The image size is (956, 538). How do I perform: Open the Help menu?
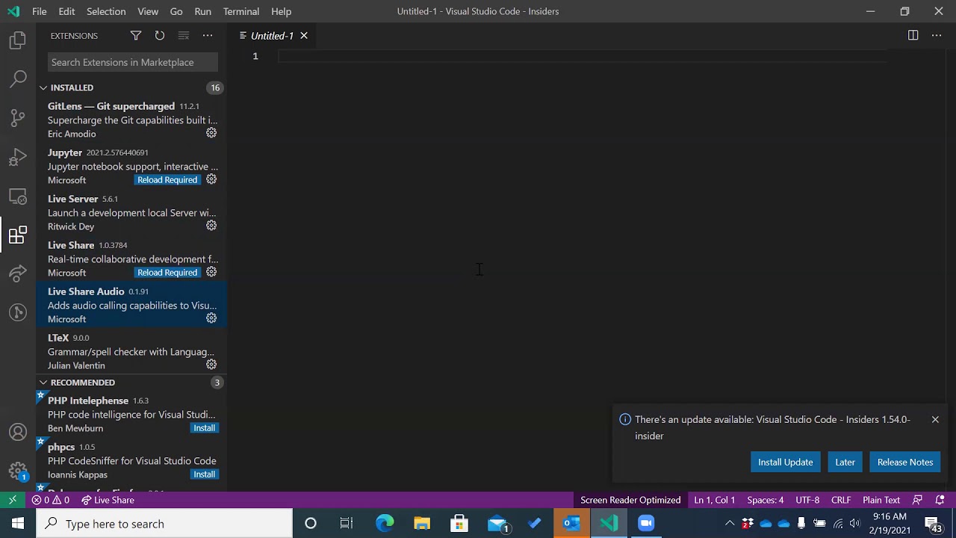(x=282, y=11)
